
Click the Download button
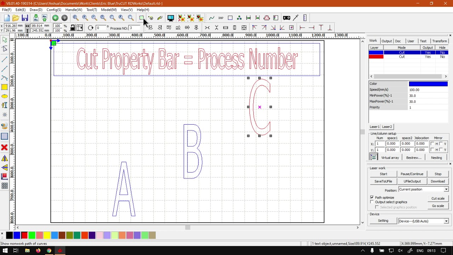click(x=438, y=181)
